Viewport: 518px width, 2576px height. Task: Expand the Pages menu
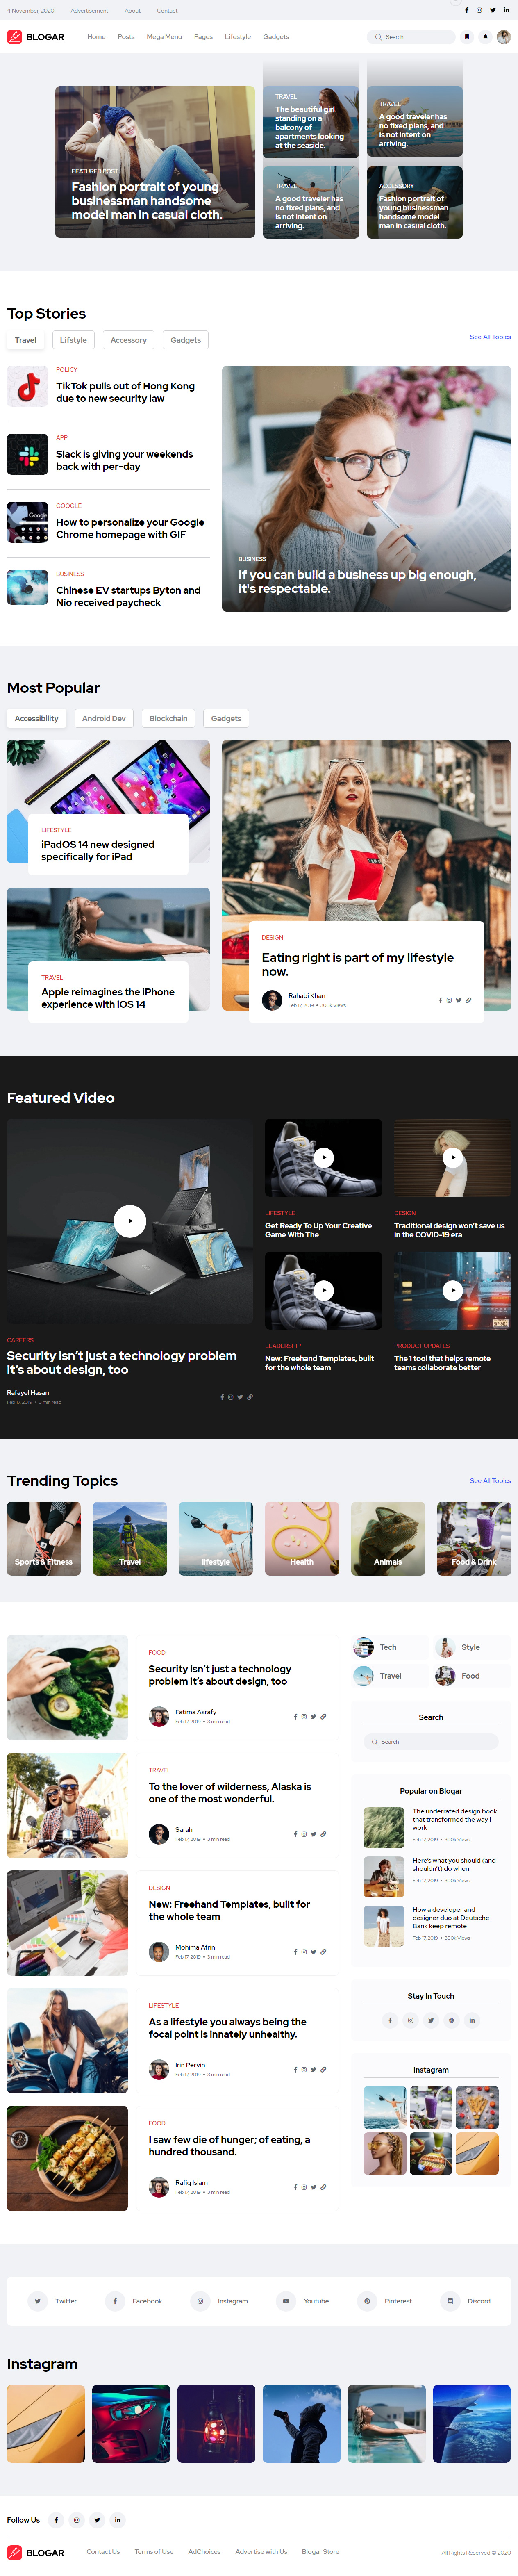click(203, 37)
